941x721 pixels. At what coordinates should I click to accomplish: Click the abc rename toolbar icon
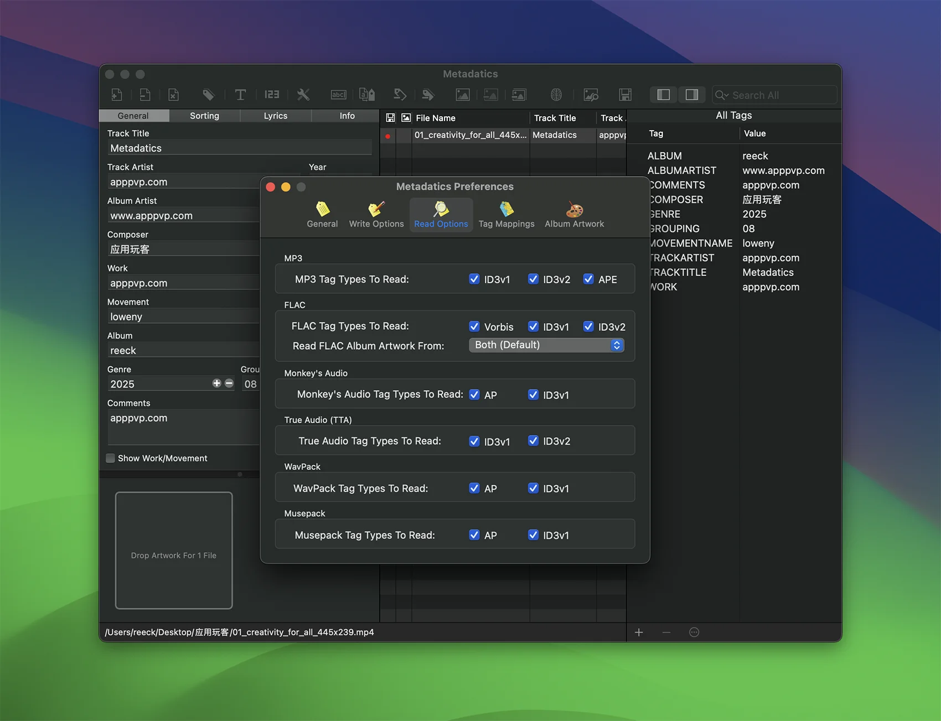pyautogui.click(x=338, y=95)
